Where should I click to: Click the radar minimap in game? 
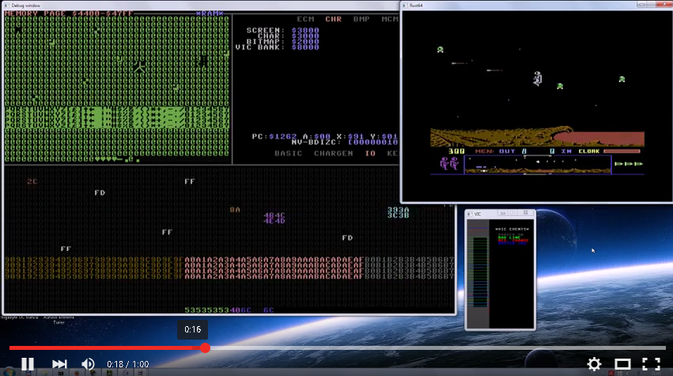coord(537,165)
